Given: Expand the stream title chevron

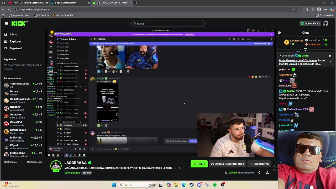Looking at the screenshot, I should pyautogui.click(x=180, y=168).
